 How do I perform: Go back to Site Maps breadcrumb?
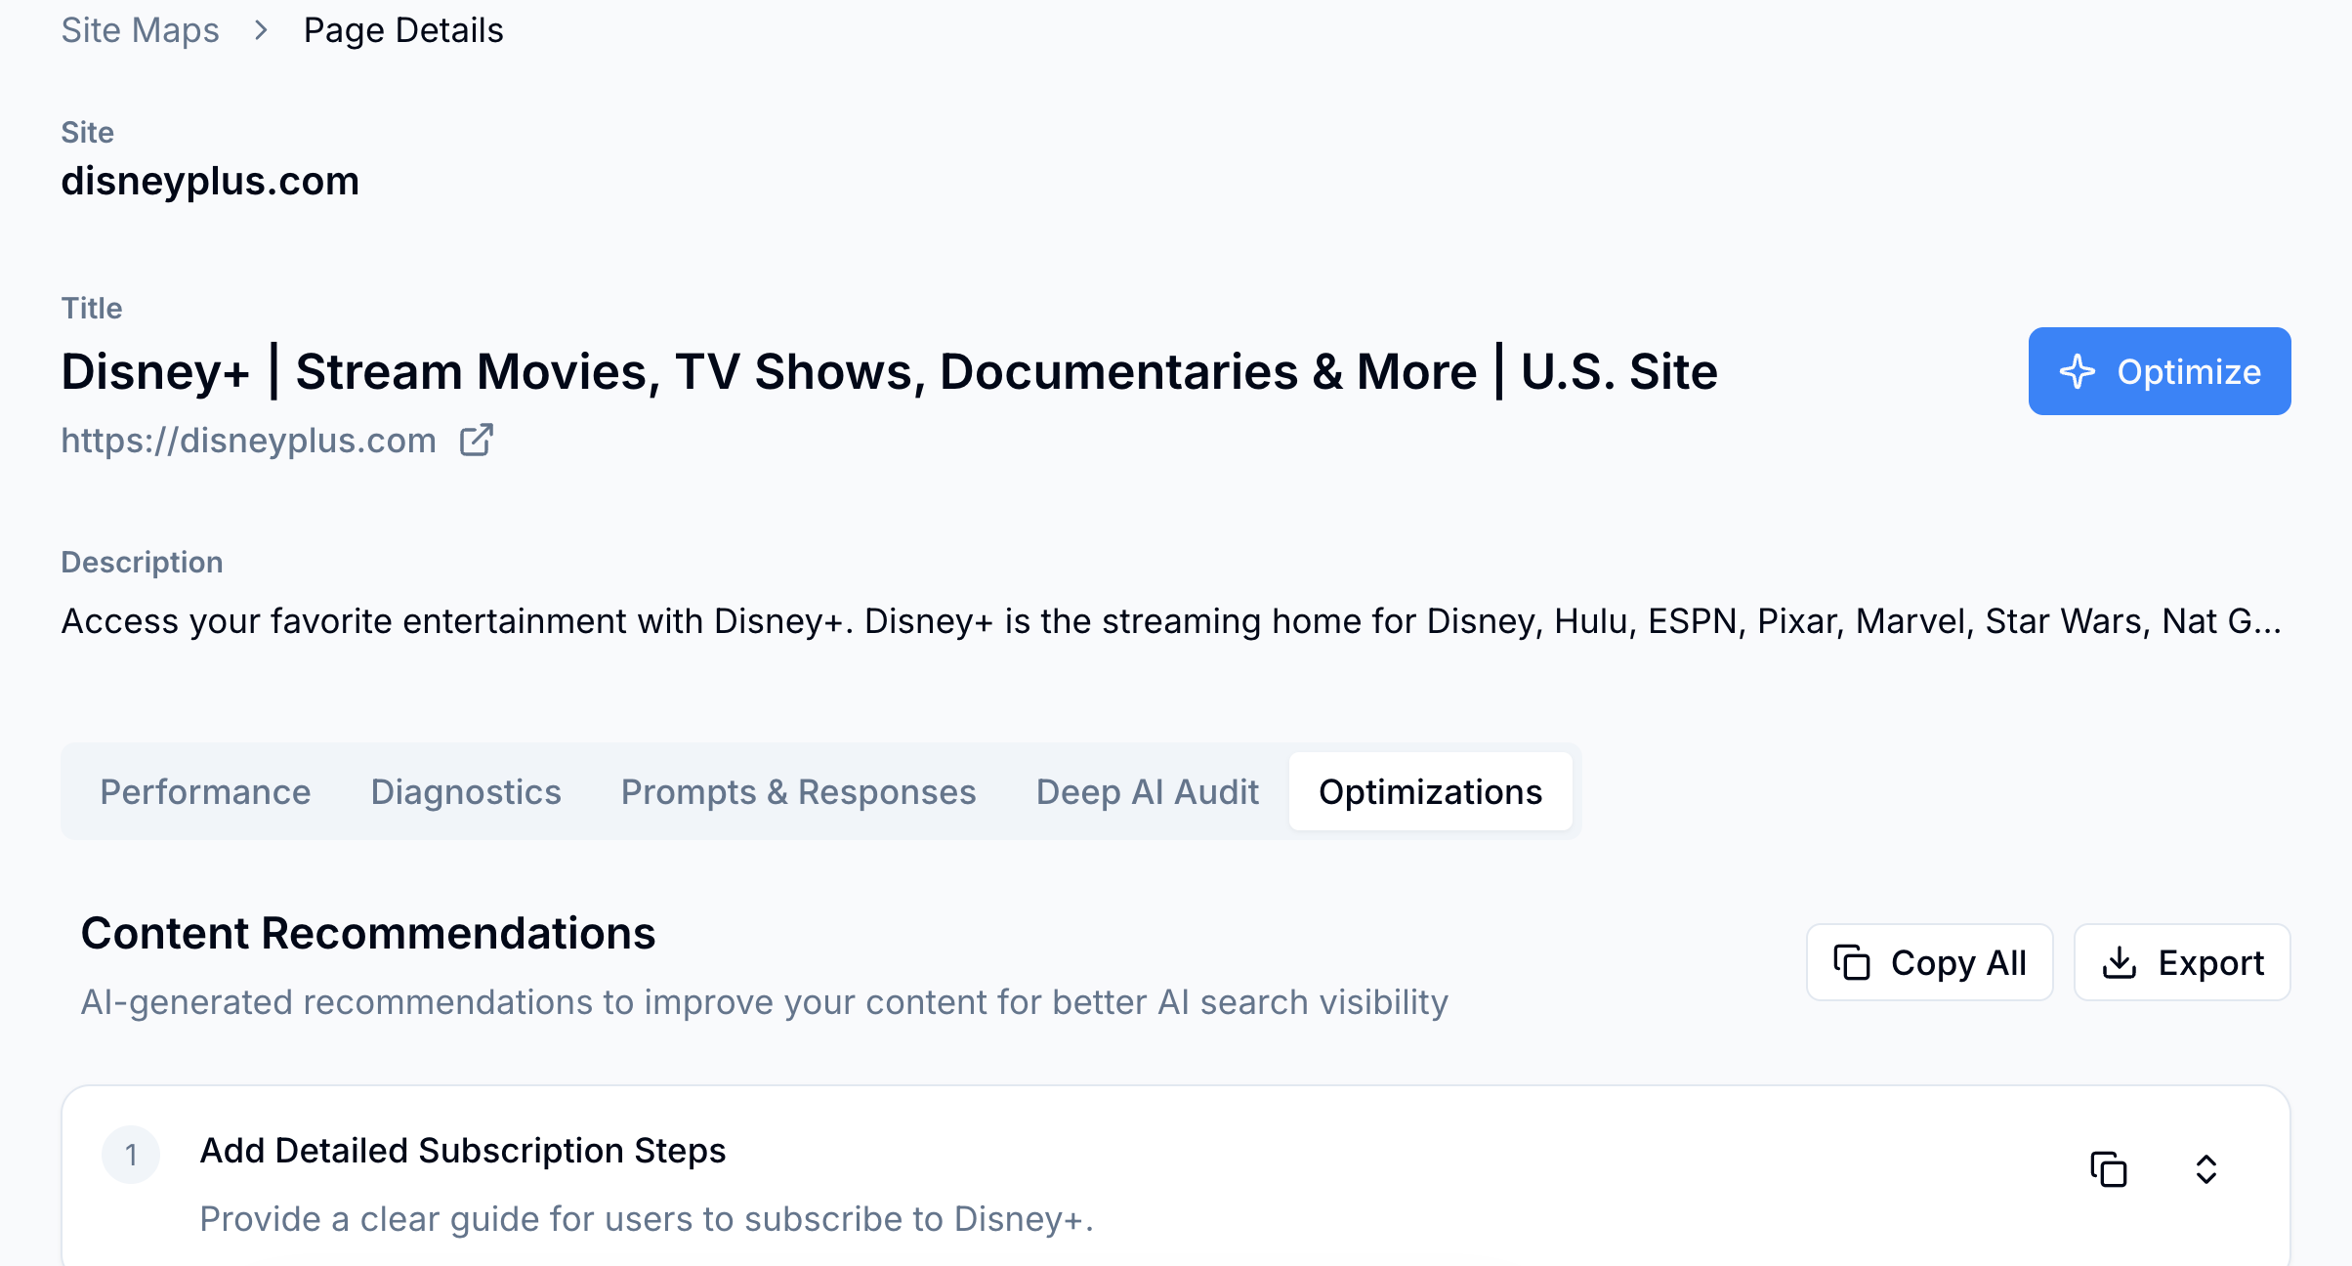click(x=140, y=30)
